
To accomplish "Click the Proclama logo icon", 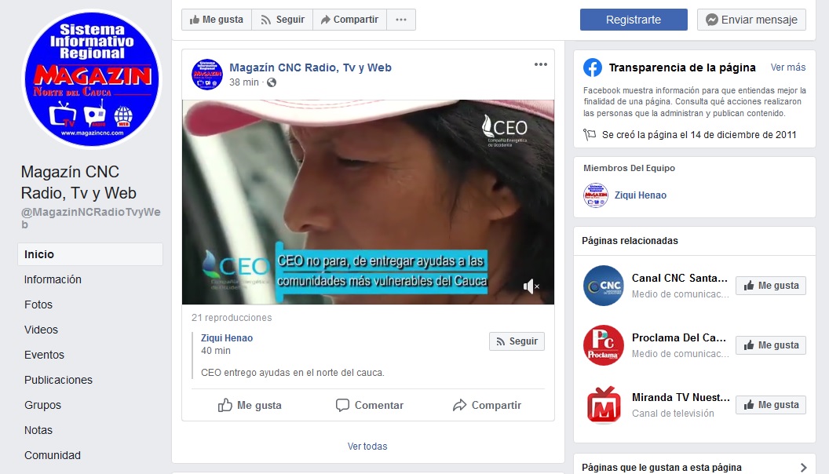I will 603,345.
